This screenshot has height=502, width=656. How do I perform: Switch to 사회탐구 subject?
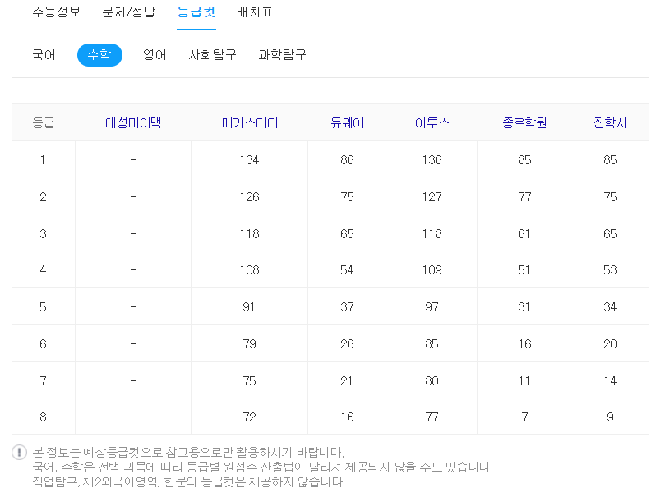pyautogui.click(x=213, y=55)
